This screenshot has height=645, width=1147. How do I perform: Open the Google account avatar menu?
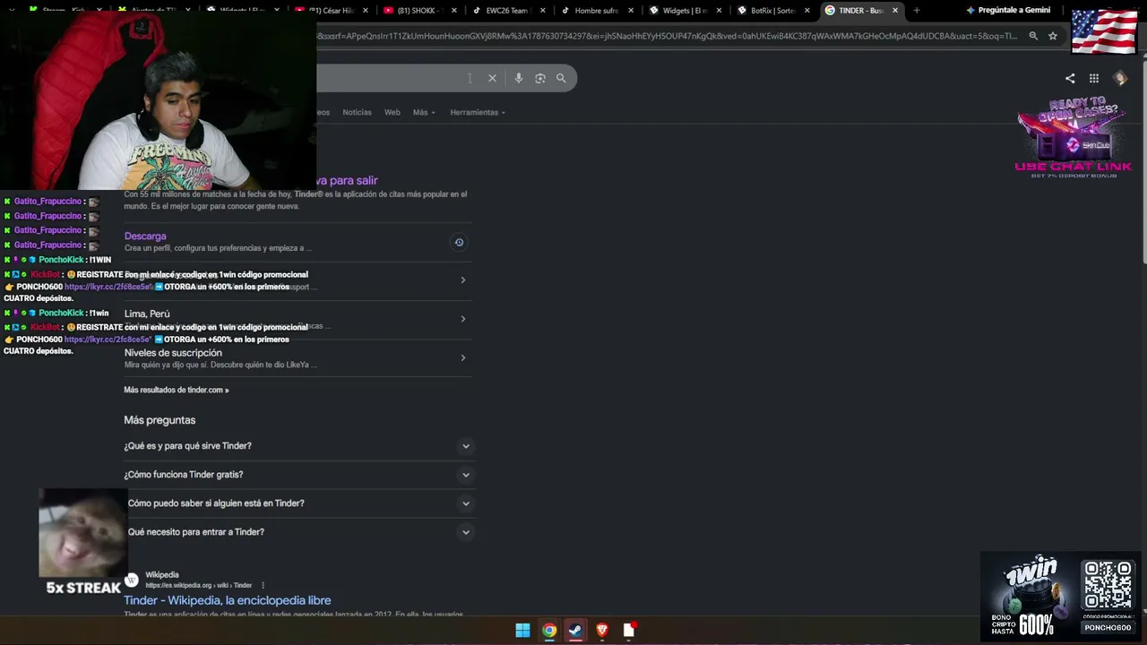pos(1120,78)
